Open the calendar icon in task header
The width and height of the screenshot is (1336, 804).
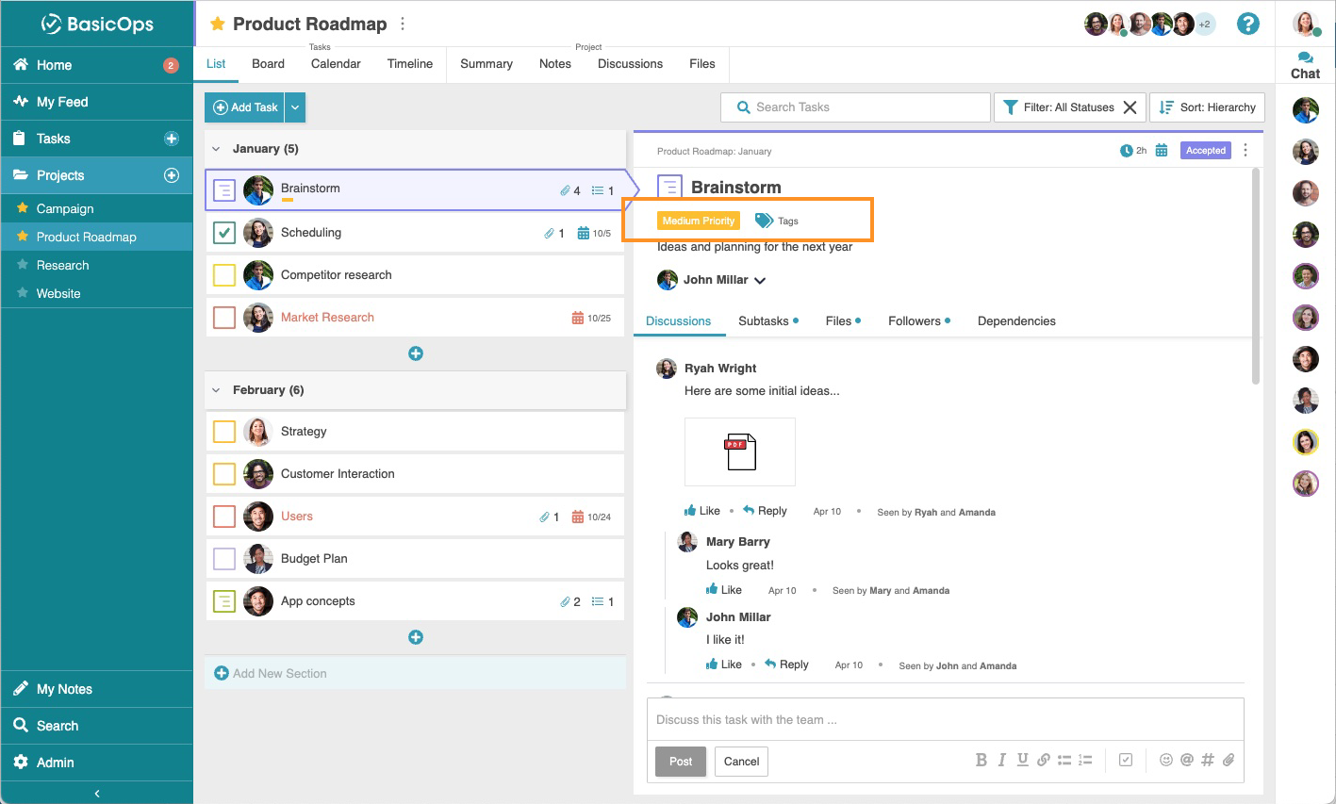click(1162, 151)
